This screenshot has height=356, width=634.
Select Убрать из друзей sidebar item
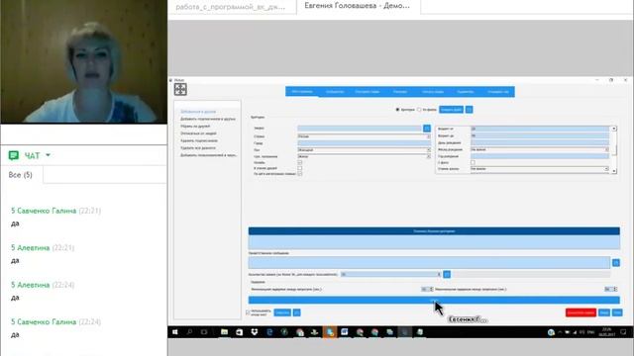click(195, 126)
